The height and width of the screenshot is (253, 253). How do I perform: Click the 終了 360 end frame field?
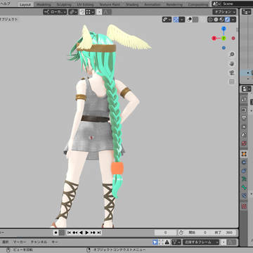click(x=223, y=233)
